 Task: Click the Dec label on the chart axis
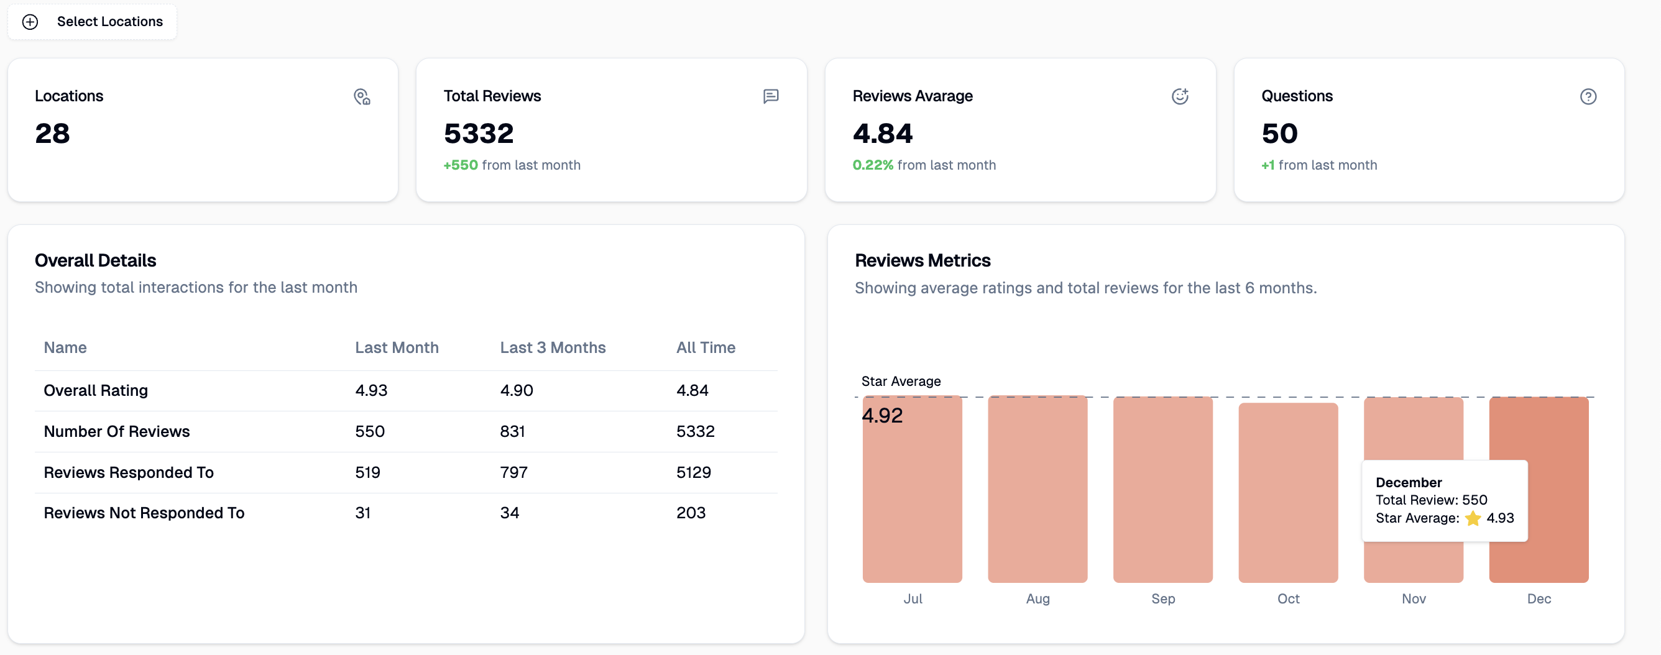point(1539,599)
